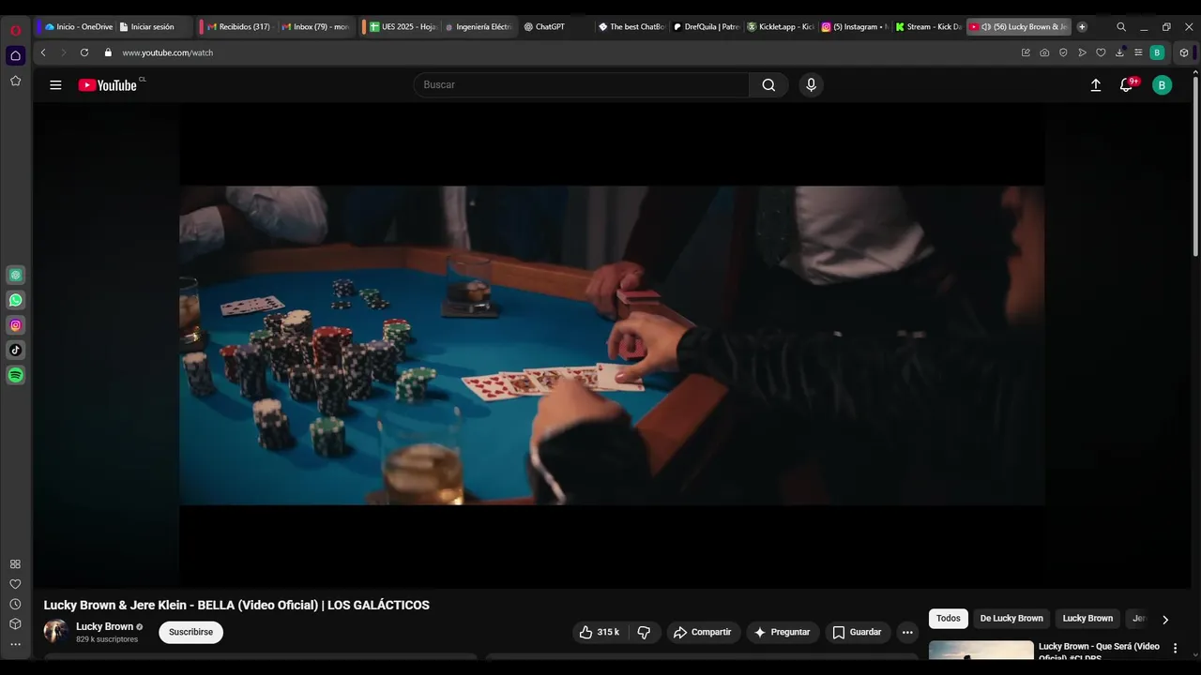Open more actions three-dots beside Guardar
Viewport: 1201px width, 675px height.
907,632
